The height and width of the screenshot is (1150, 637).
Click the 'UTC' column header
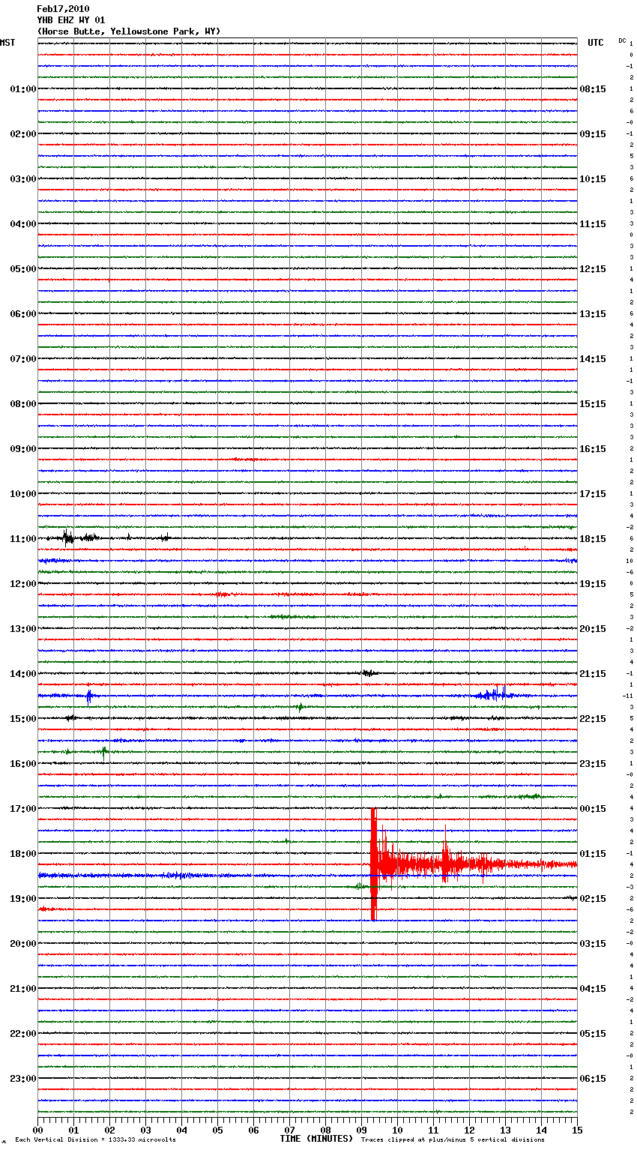(x=596, y=43)
